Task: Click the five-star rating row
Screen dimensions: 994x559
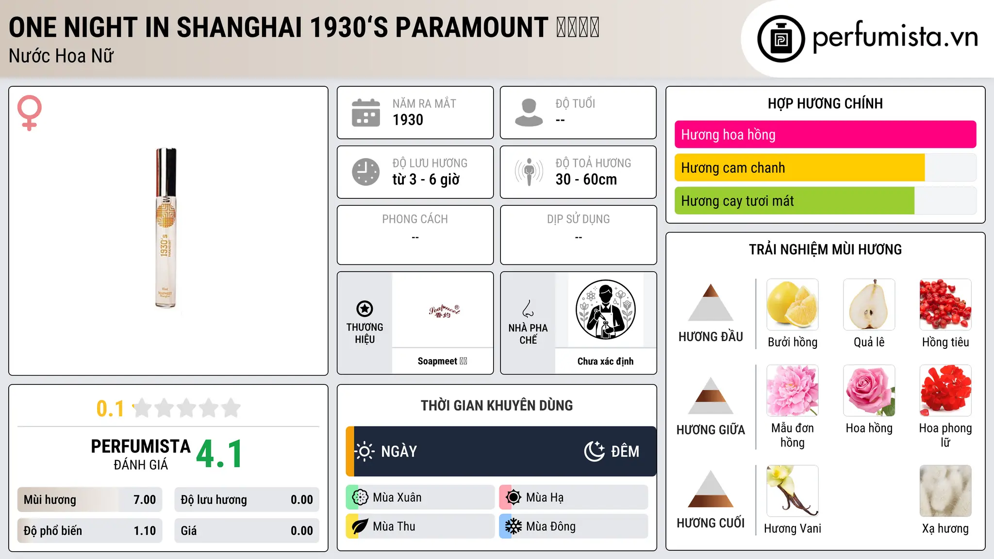Action: (x=187, y=408)
